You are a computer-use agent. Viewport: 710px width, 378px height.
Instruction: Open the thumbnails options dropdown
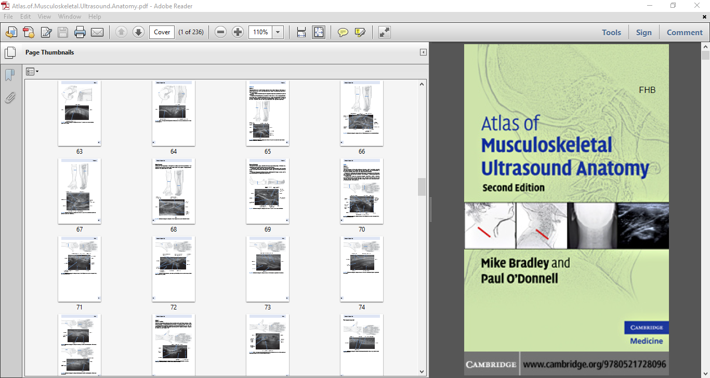pyautogui.click(x=32, y=71)
